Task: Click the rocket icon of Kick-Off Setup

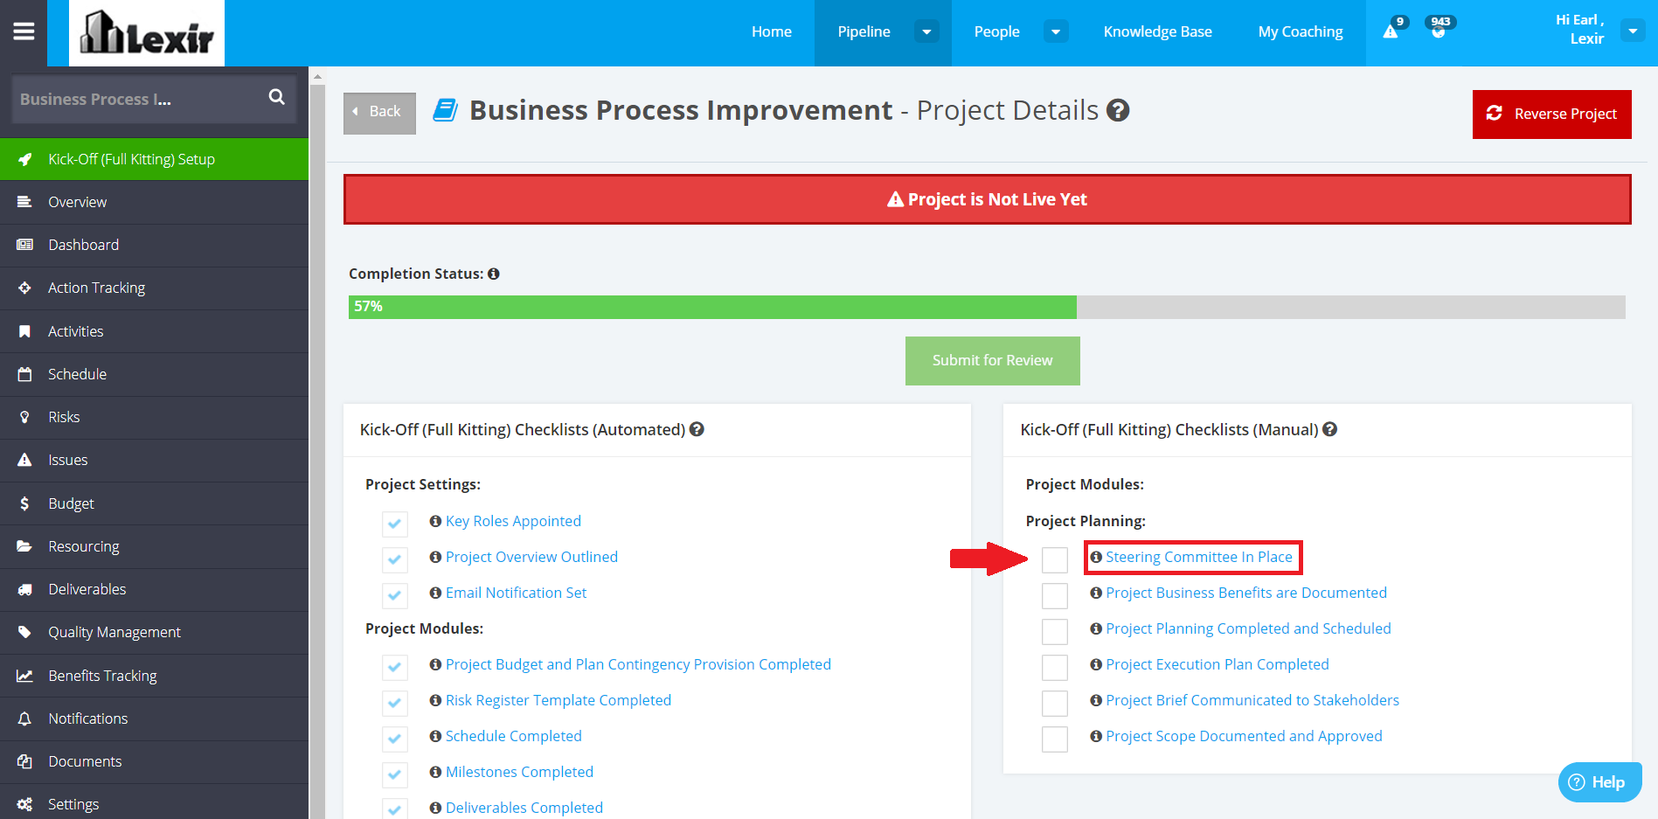Action: pyautogui.click(x=25, y=159)
